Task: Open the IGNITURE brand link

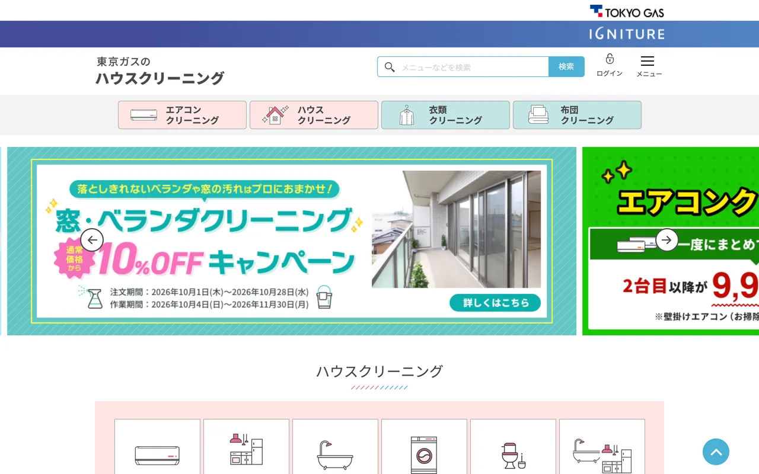Action: click(x=627, y=34)
